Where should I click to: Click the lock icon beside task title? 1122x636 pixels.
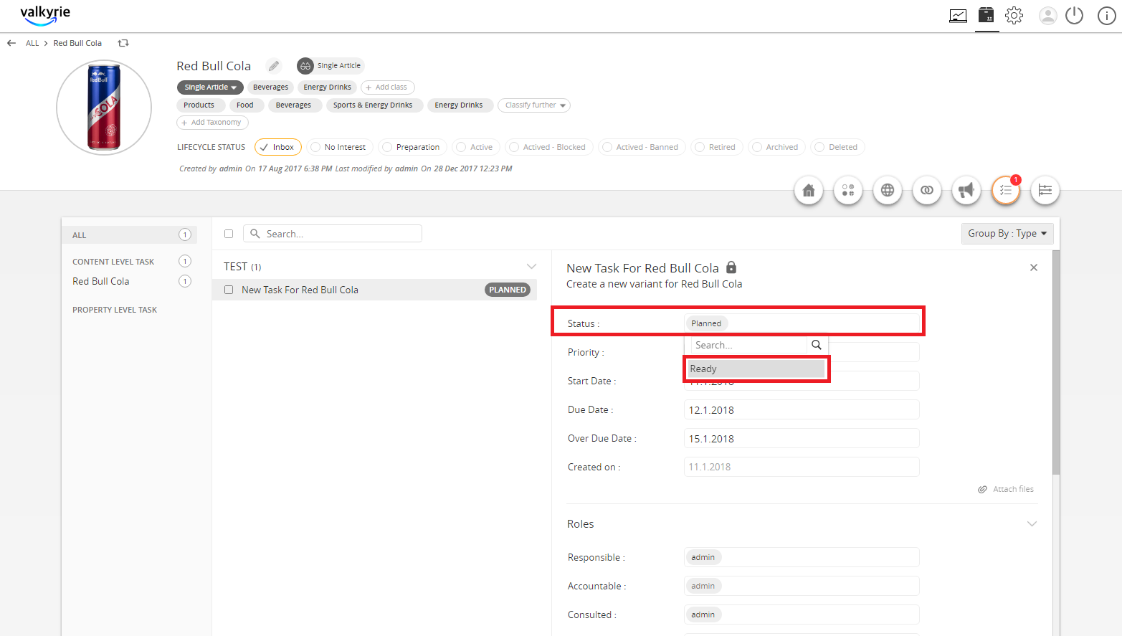pyautogui.click(x=731, y=267)
